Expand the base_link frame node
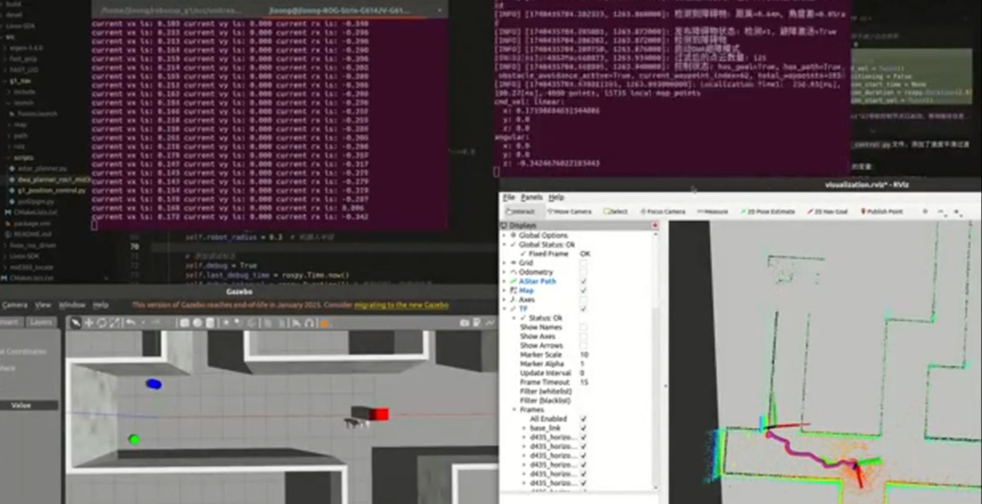Viewport: 982px width, 504px height. (x=523, y=428)
